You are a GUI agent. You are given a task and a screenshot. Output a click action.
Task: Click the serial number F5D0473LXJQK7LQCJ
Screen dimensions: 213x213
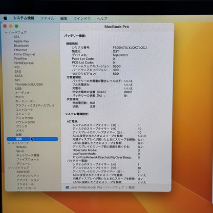click(130, 48)
